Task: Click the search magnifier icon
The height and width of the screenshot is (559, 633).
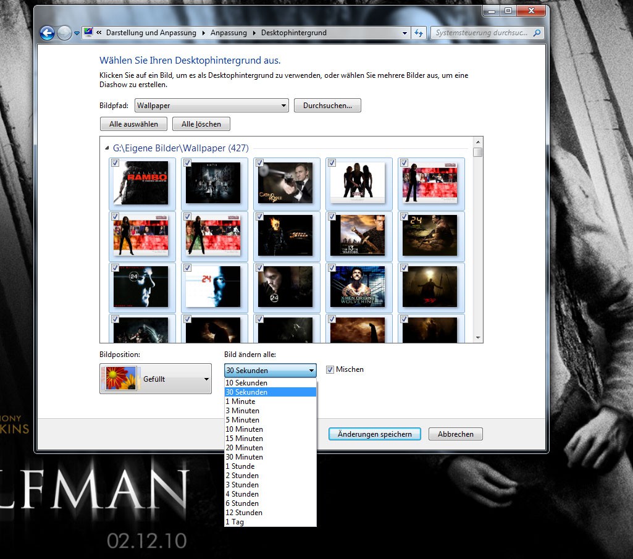Action: 537,33
